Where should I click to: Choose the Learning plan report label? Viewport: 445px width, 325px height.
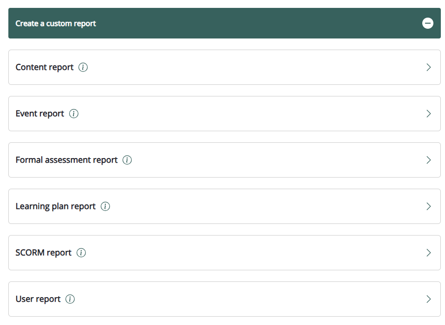tap(56, 206)
